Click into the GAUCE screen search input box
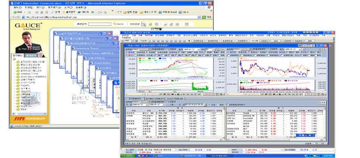 tap(99, 24)
